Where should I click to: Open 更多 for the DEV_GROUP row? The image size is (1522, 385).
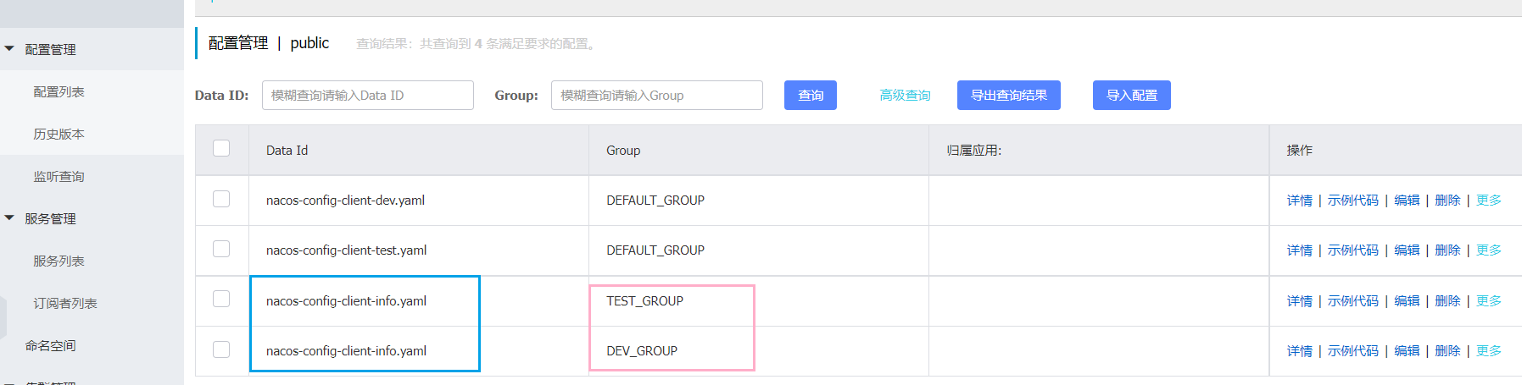click(x=1489, y=351)
